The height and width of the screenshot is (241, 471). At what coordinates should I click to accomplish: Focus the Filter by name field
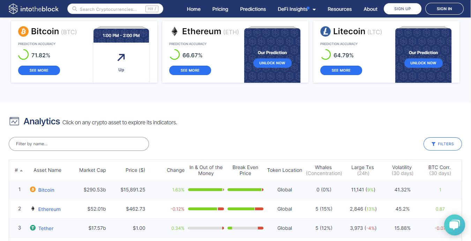[79, 144]
